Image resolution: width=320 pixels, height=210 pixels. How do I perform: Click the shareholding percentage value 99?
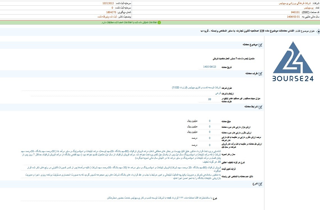coord(210,99)
